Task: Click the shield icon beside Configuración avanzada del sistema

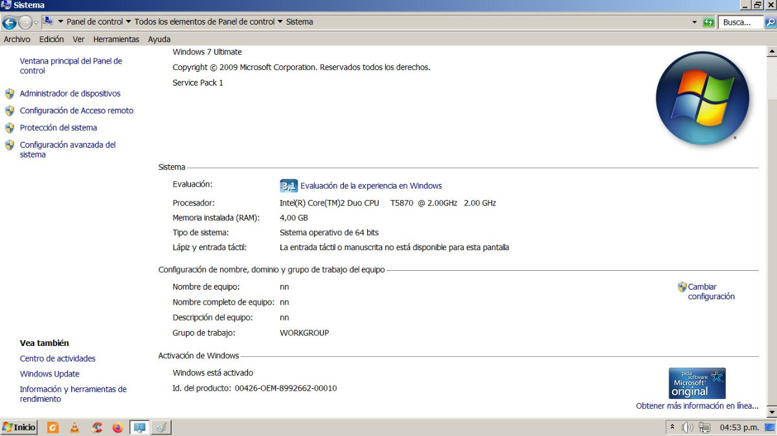Action: (10, 145)
